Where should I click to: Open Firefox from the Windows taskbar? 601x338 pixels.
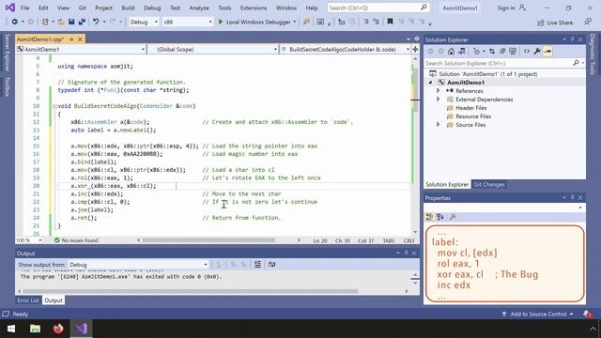58,329
